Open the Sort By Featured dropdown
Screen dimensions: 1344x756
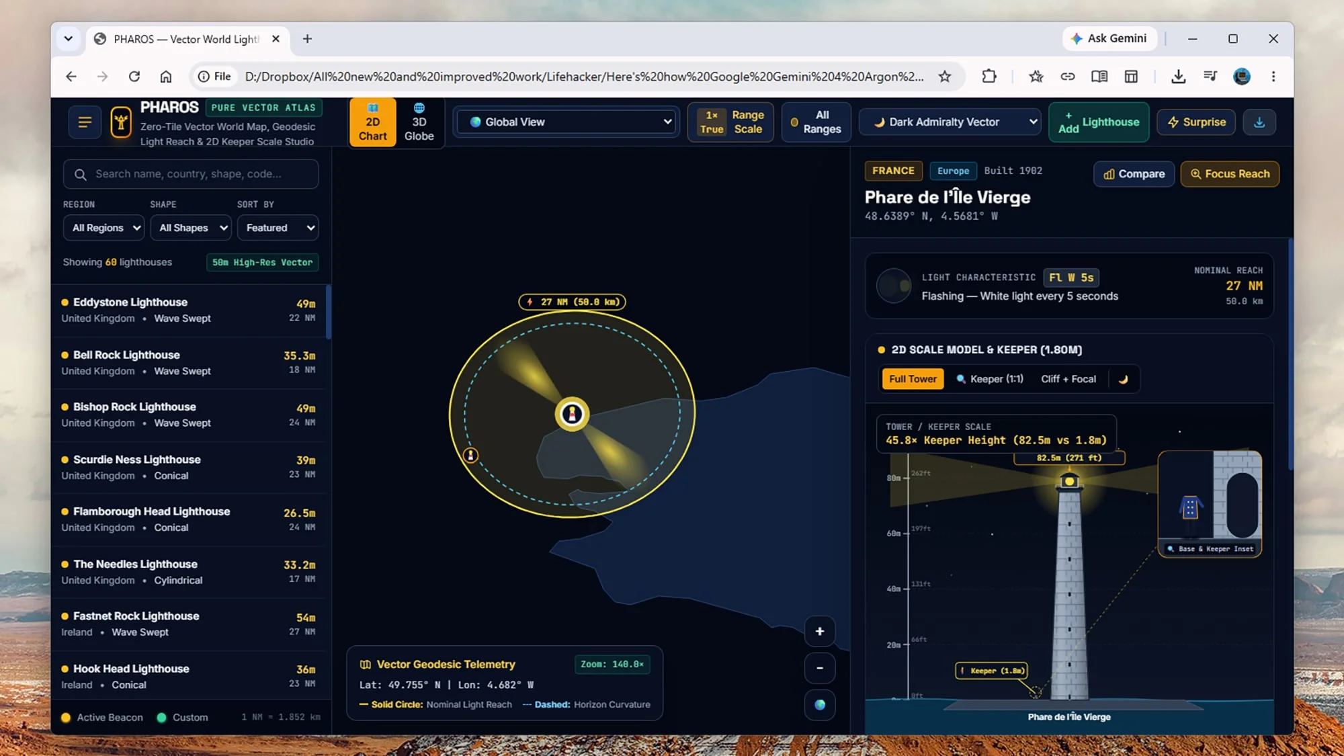click(x=278, y=228)
